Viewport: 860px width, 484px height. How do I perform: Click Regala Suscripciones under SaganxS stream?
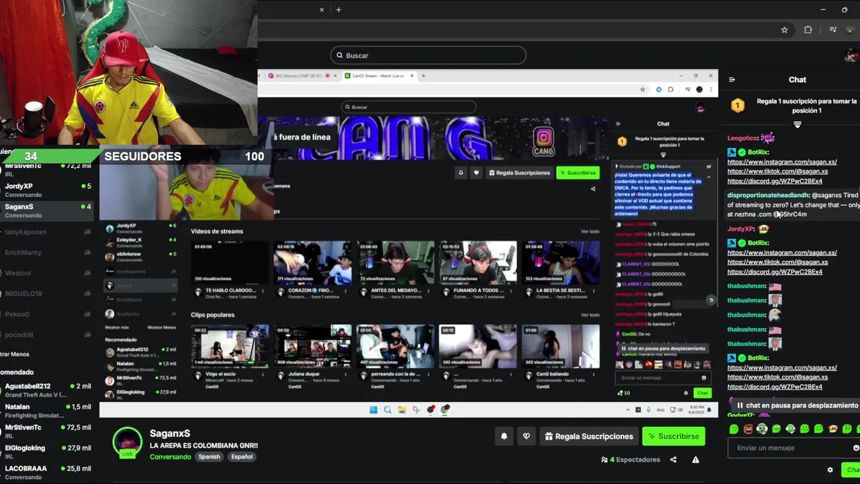[589, 436]
